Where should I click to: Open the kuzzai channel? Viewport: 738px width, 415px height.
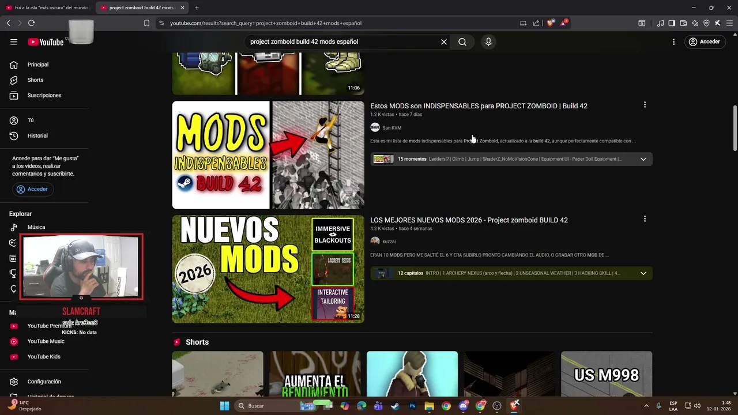pos(389,242)
